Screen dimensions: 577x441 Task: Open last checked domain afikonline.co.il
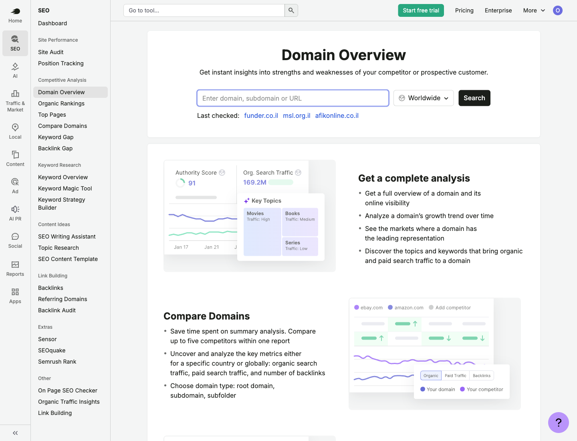click(337, 116)
